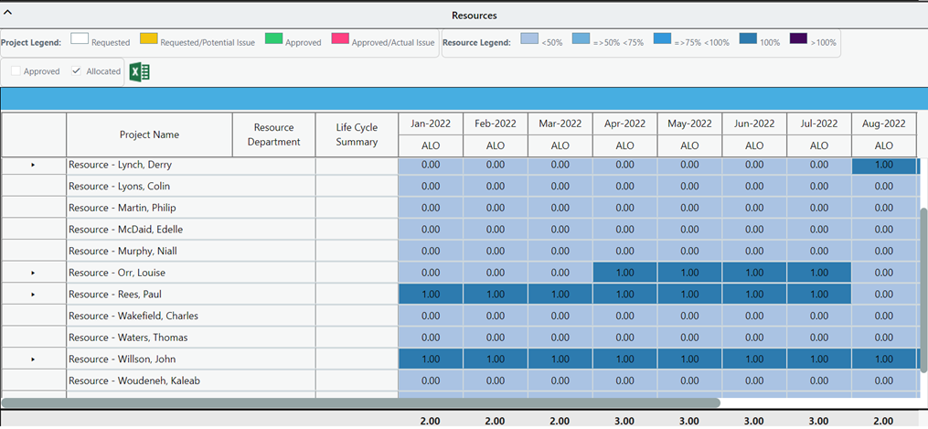Click the Feb-2022 month header
This screenshot has height=429, width=928.
pos(496,123)
